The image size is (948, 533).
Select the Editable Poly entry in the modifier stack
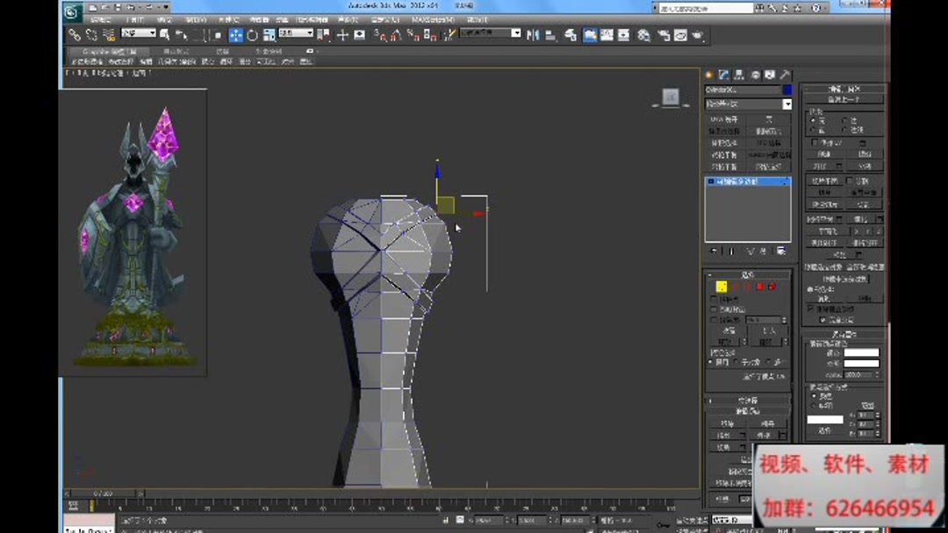point(746,181)
